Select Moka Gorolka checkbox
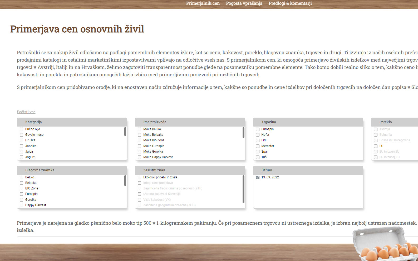 tap(140, 152)
